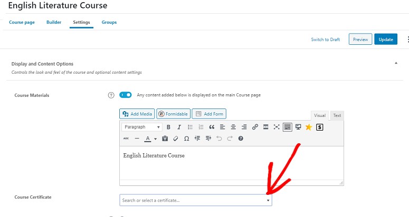Screen dimensions: 409x217
Task: Open the Course Certificate select dropdown
Action: click(x=196, y=200)
